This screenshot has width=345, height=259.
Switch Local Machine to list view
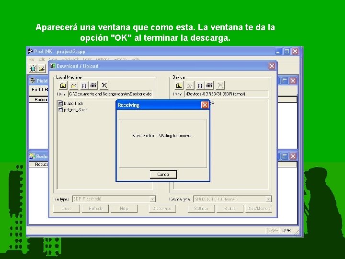click(84, 85)
